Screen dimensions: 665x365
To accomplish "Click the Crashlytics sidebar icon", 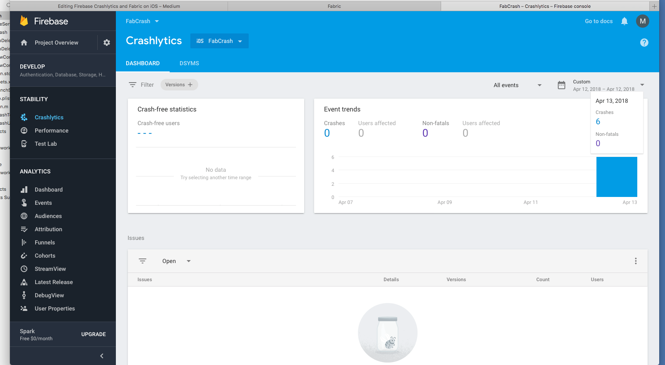I will point(24,117).
